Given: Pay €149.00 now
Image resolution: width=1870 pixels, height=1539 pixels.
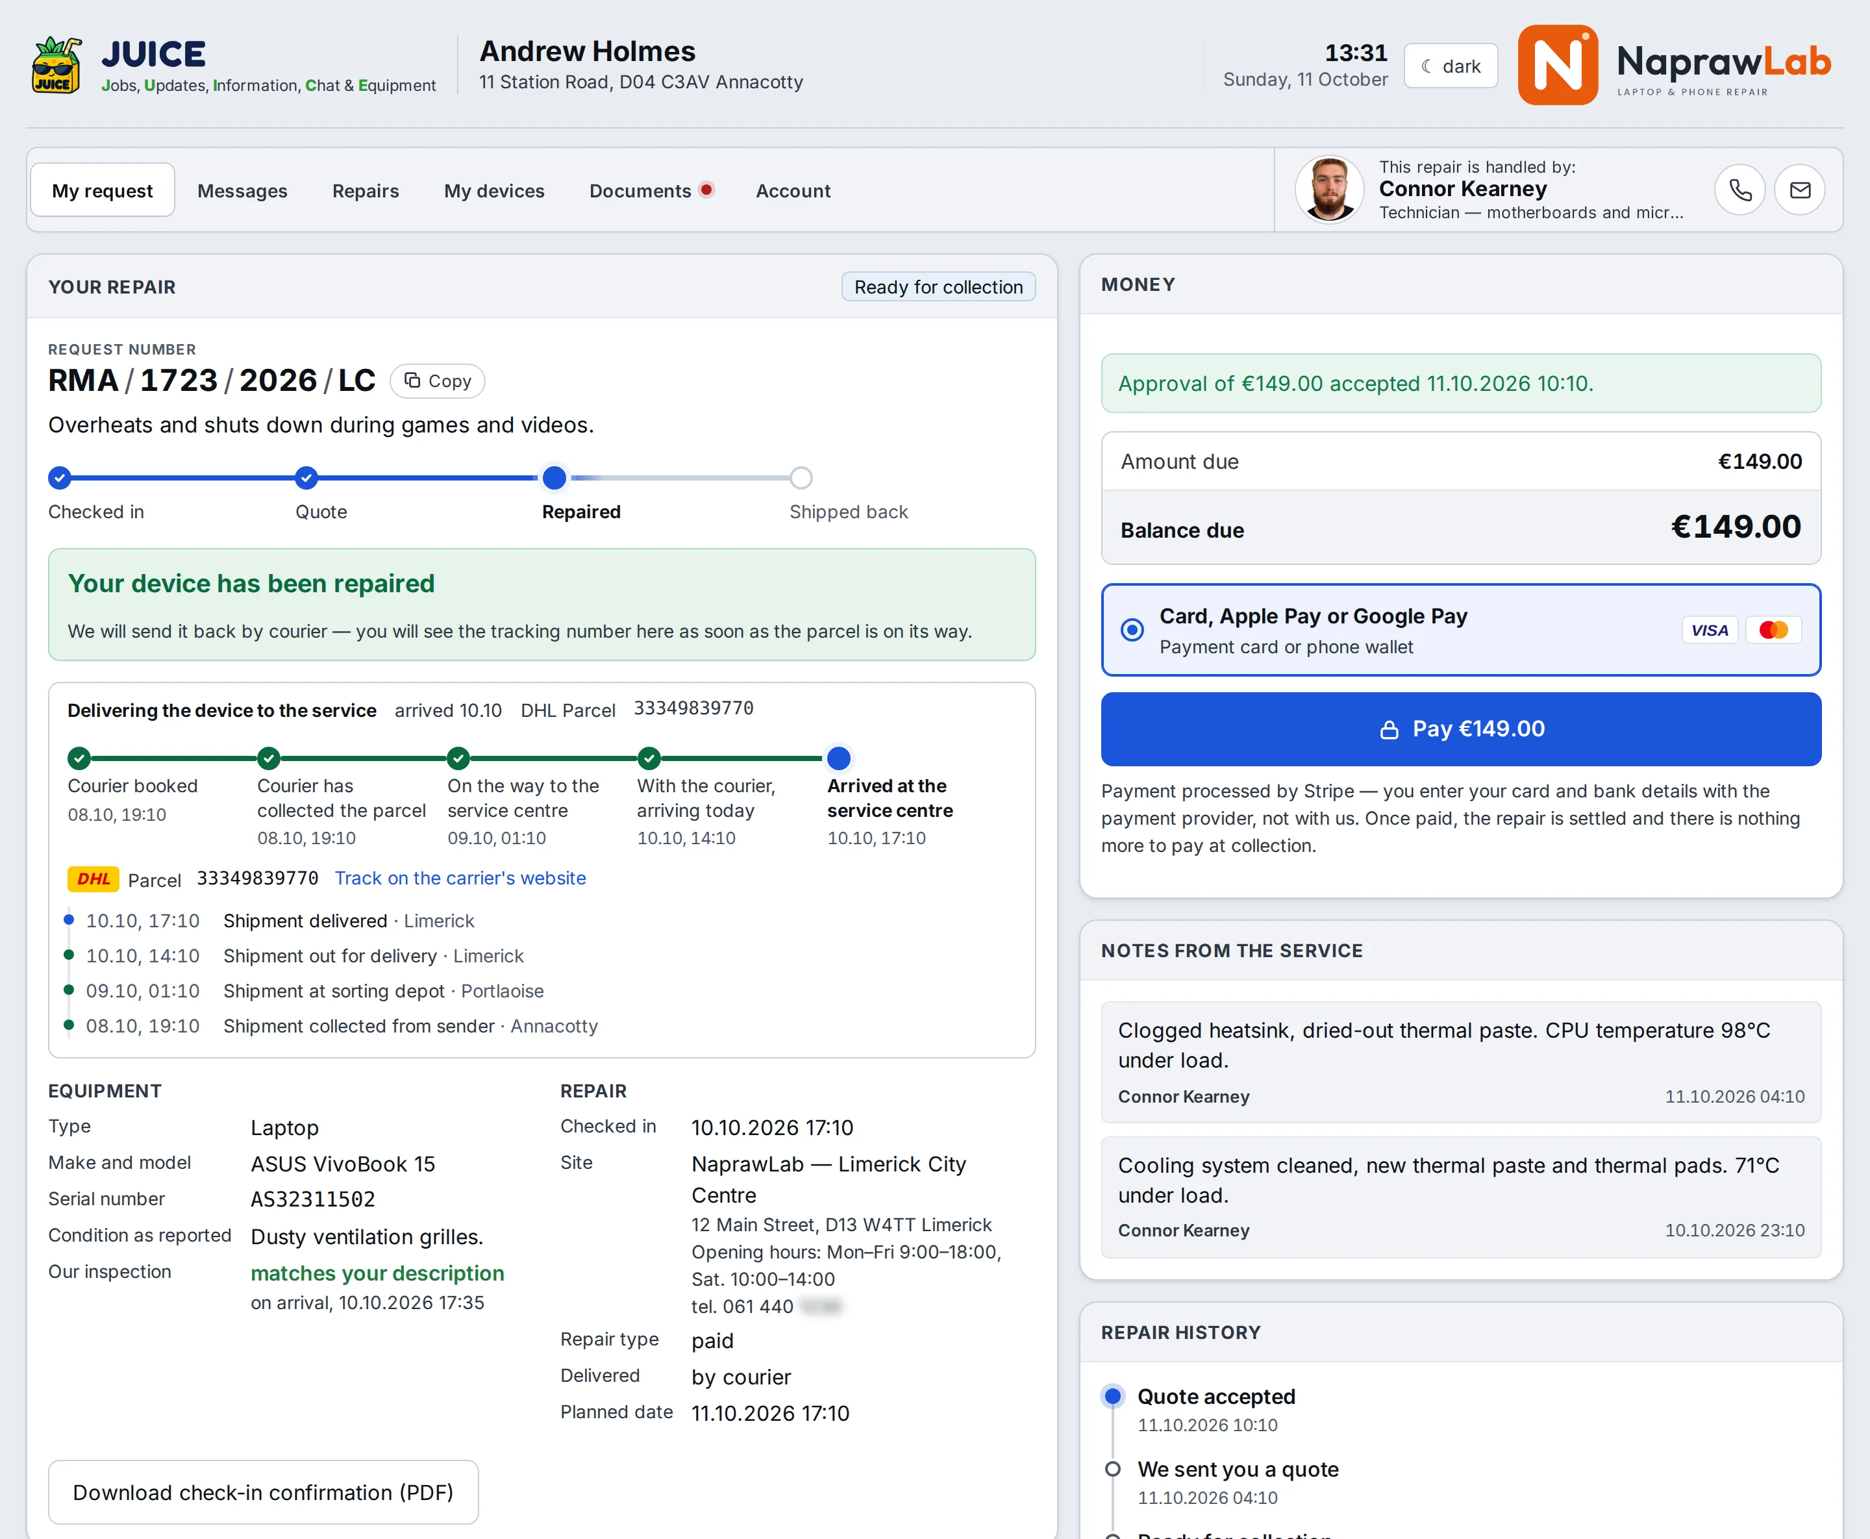Looking at the screenshot, I should tap(1460, 729).
